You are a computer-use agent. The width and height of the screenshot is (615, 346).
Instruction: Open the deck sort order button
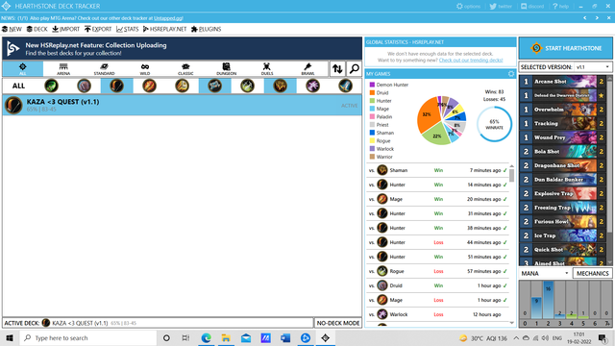[337, 68]
